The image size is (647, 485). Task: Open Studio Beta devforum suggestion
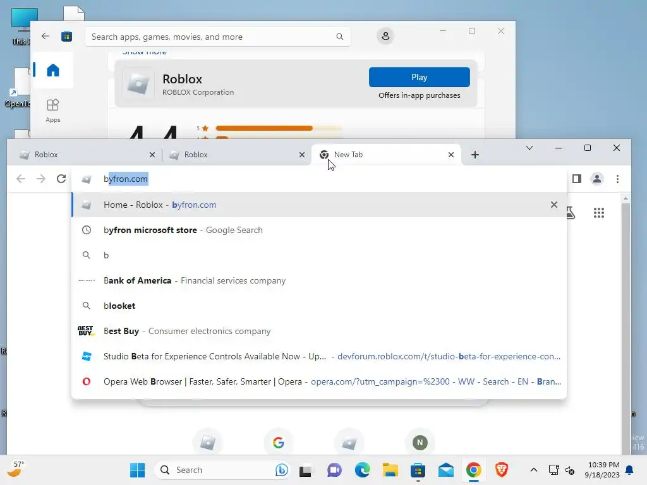(319, 356)
